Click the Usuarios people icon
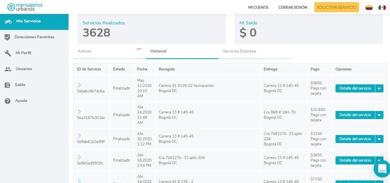This screenshot has width=390, height=183. coord(7,69)
